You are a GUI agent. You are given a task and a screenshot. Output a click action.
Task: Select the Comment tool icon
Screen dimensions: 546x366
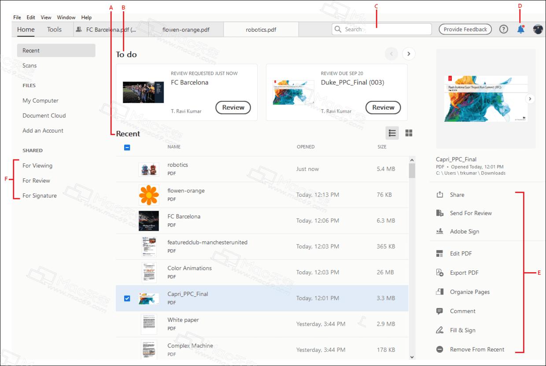[439, 311]
